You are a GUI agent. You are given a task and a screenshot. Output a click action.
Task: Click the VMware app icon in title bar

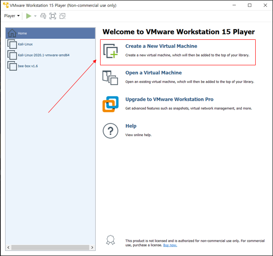tap(6, 5)
